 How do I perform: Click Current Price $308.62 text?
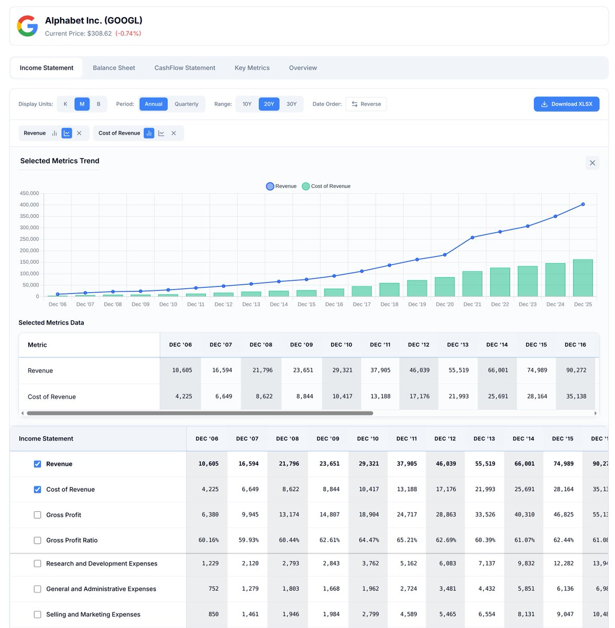(x=78, y=33)
